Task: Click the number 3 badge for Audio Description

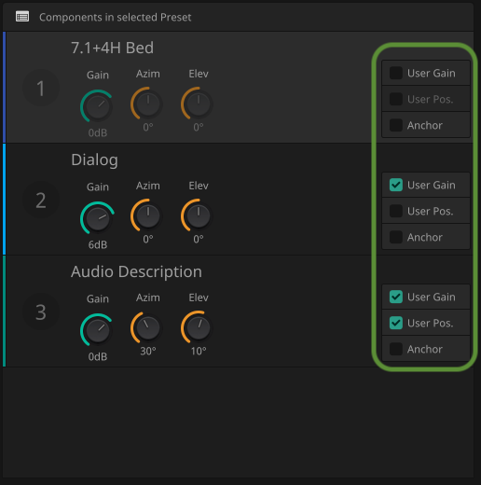Action: point(41,312)
